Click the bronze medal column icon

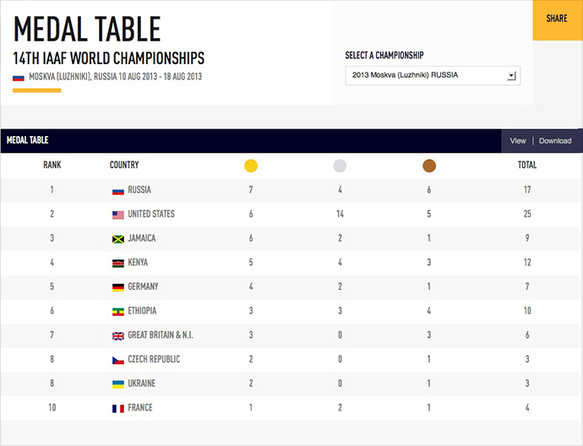429,166
